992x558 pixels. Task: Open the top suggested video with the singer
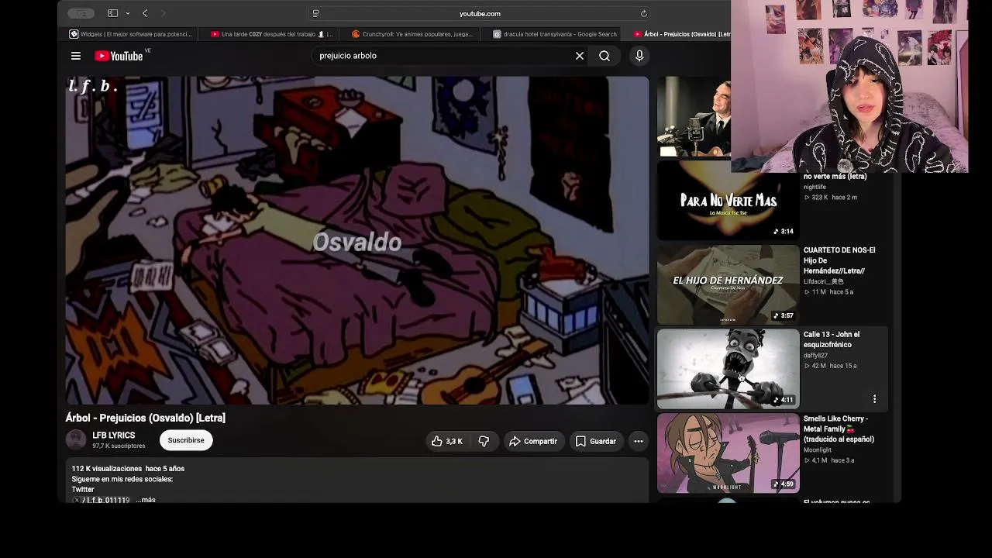click(694, 116)
